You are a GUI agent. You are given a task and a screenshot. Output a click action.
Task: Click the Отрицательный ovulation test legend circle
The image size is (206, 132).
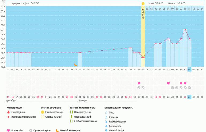pyautogui.click(x=43, y=117)
